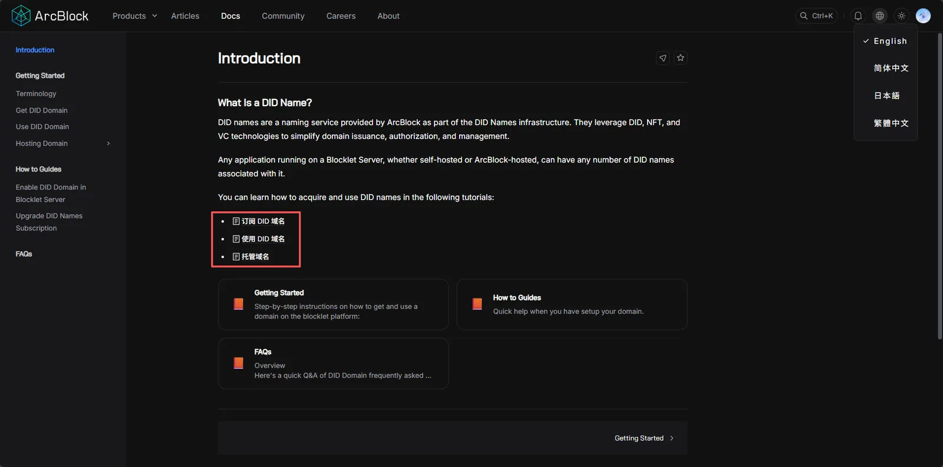Click the Introduction page heading
This screenshot has width=943, height=467.
pyautogui.click(x=259, y=58)
